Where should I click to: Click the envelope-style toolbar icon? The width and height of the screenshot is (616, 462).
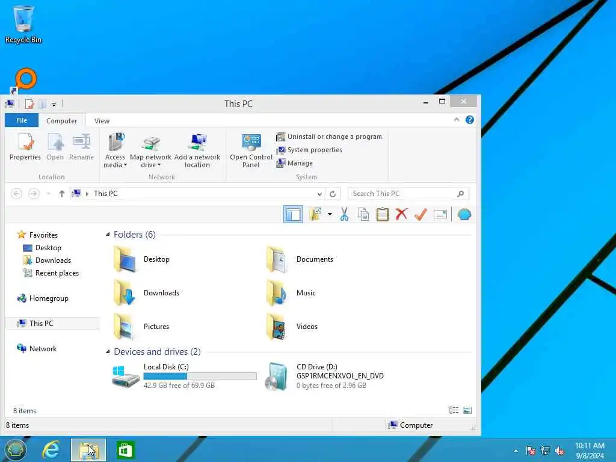[x=440, y=215]
